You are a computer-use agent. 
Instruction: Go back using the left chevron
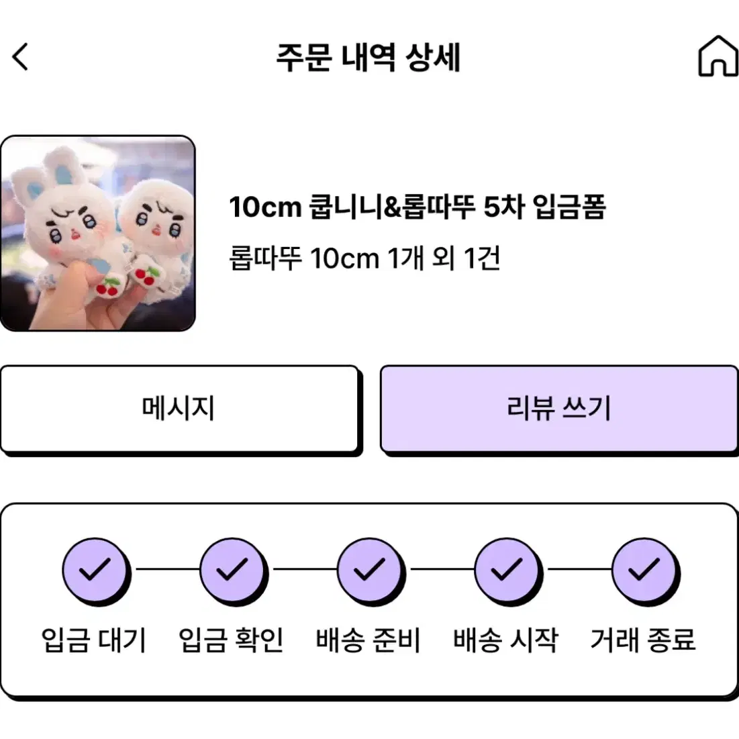click(19, 56)
